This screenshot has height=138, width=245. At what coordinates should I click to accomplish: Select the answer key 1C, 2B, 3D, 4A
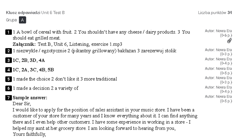coord(29,60)
